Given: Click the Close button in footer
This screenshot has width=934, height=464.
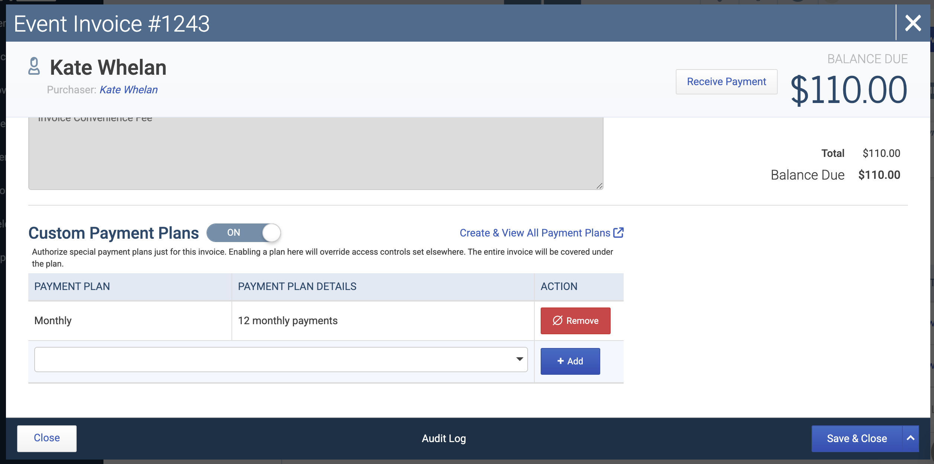Looking at the screenshot, I should coord(47,438).
